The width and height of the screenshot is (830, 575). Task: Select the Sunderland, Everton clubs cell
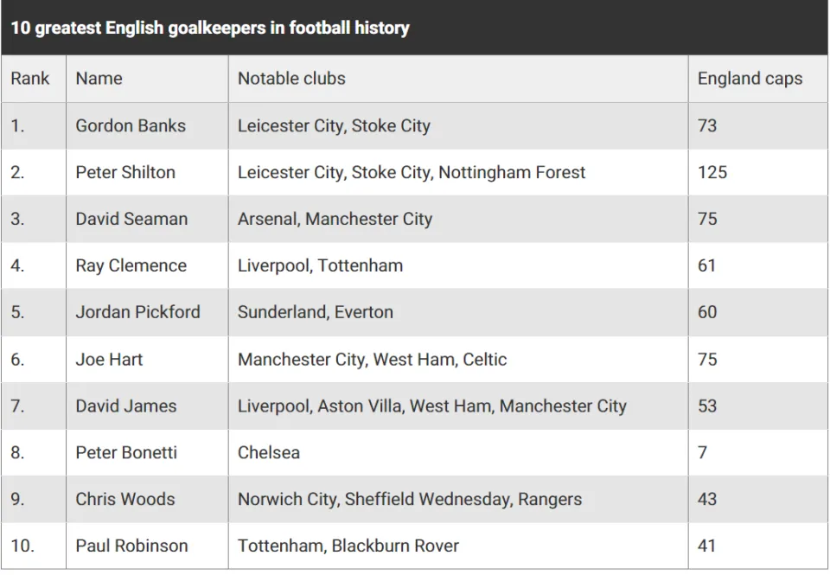click(x=458, y=312)
